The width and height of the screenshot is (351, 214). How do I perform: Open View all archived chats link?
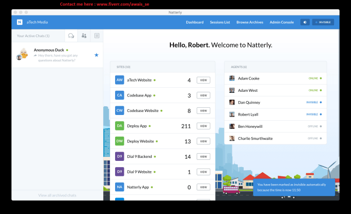point(57,195)
